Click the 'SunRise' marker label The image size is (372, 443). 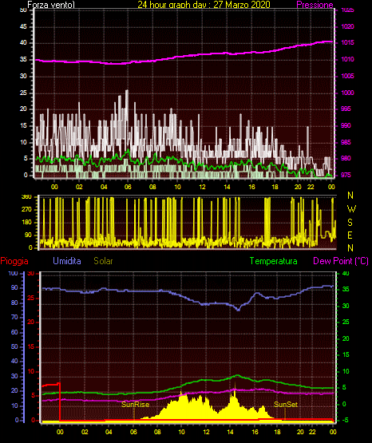point(135,405)
